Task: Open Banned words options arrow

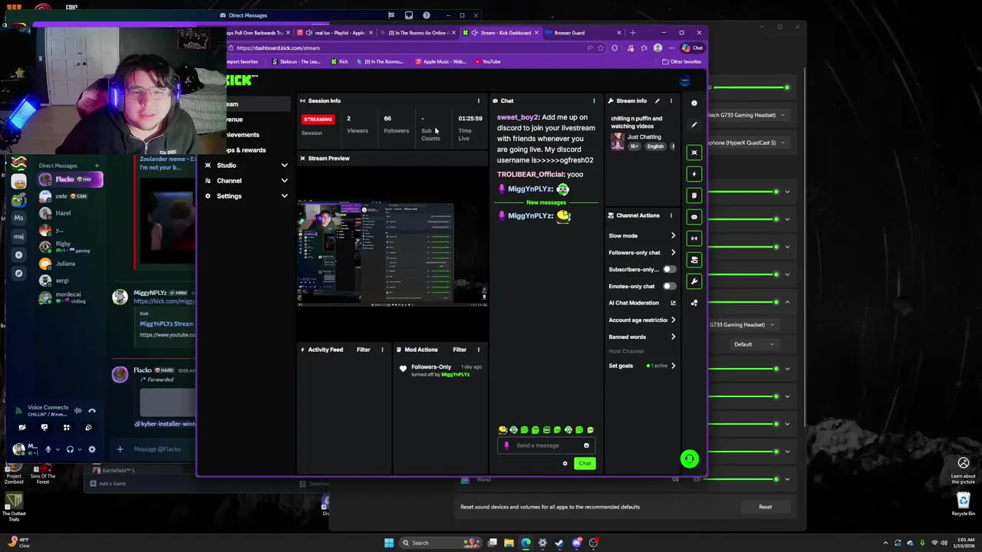Action: 673,337
